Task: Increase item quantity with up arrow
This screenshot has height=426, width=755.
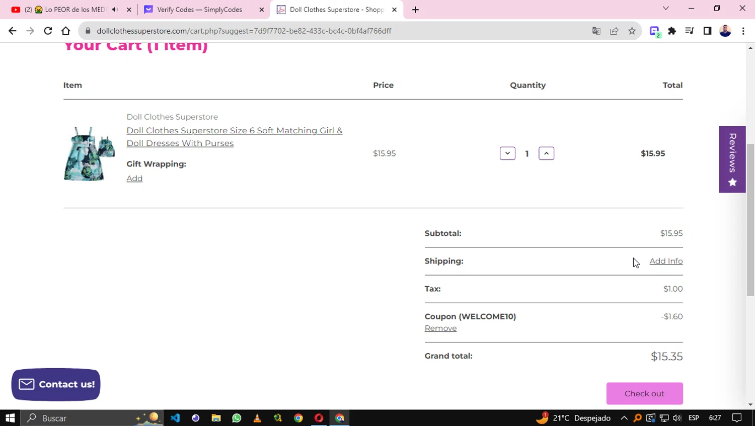Action: tap(546, 153)
